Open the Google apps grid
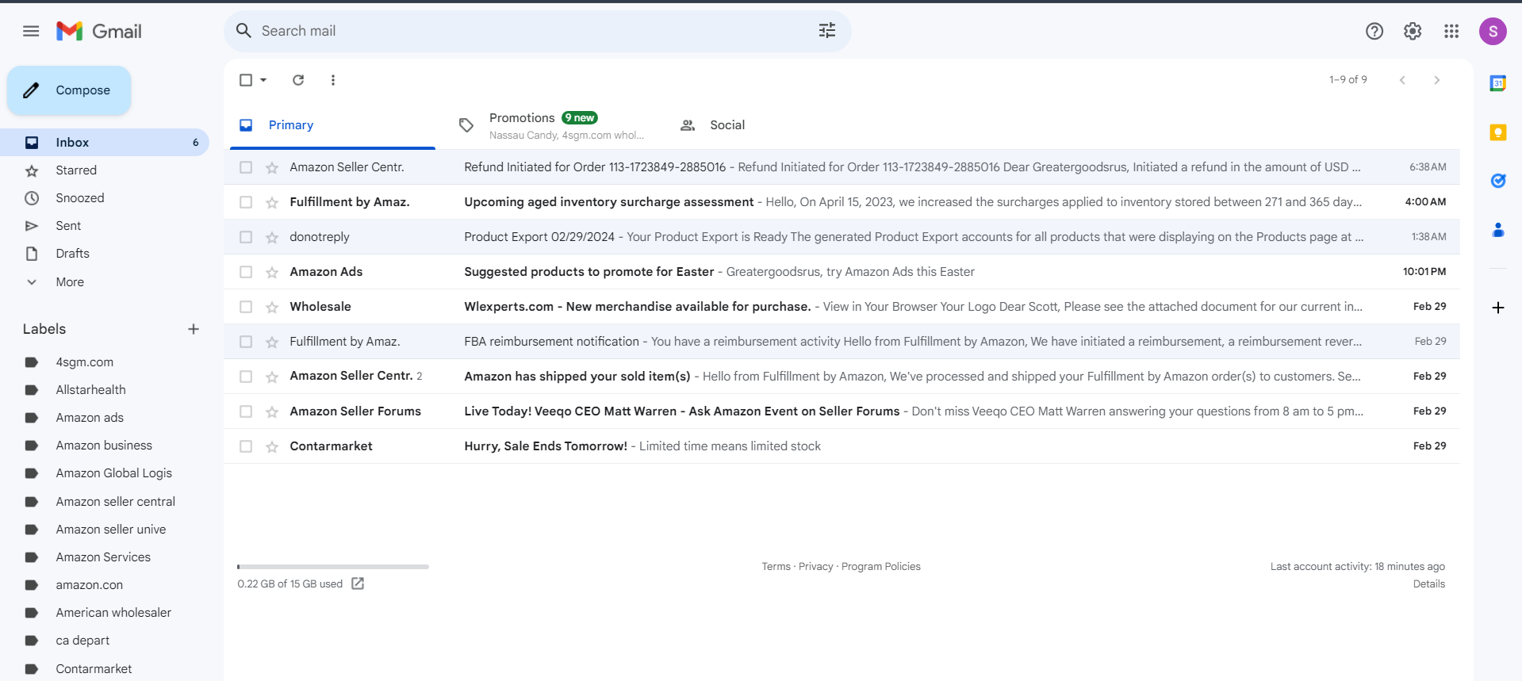The image size is (1522, 681). click(1451, 31)
